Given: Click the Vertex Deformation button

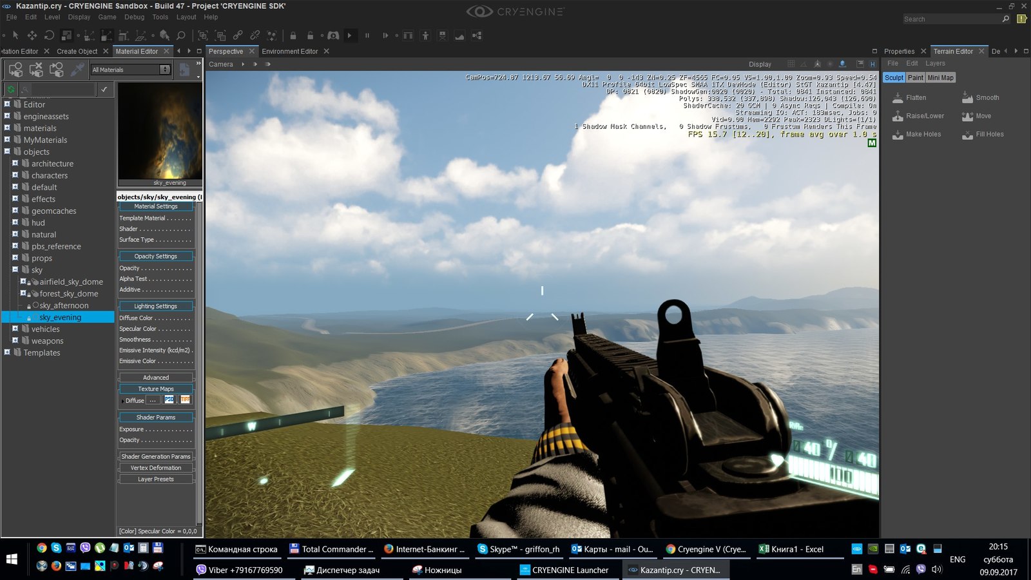Looking at the screenshot, I should 156,468.
